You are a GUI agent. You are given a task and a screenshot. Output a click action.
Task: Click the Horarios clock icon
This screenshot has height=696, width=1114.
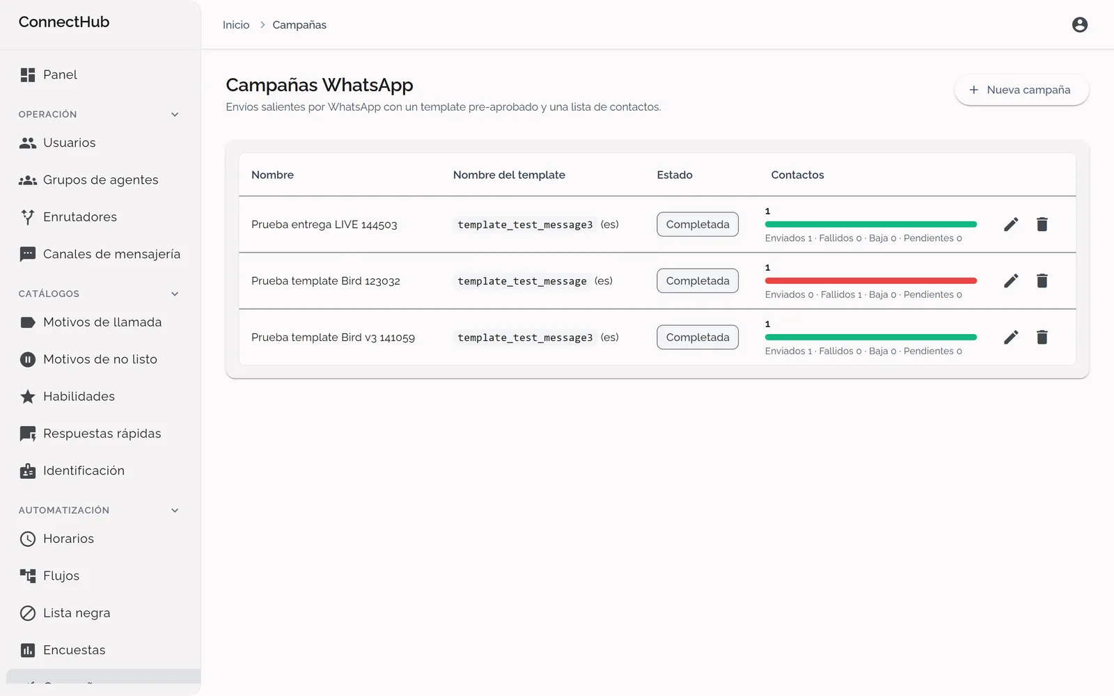28,539
